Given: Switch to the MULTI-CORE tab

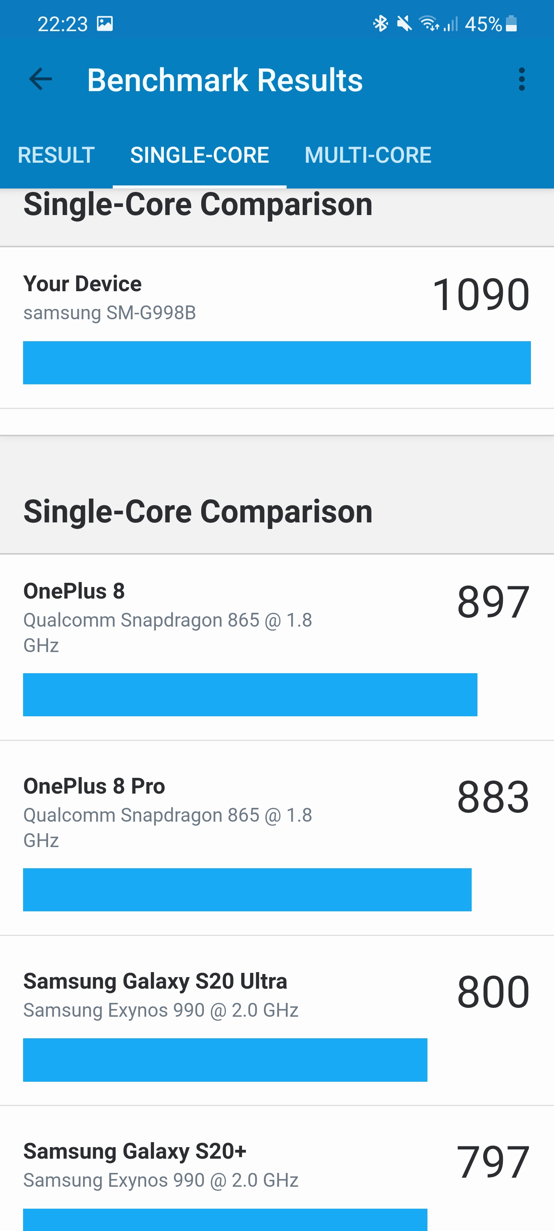Looking at the screenshot, I should (367, 155).
